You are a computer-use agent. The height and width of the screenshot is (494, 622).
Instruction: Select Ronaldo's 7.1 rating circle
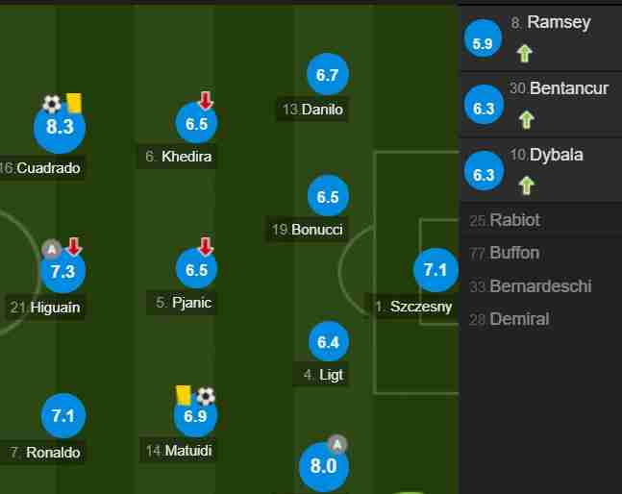63,415
